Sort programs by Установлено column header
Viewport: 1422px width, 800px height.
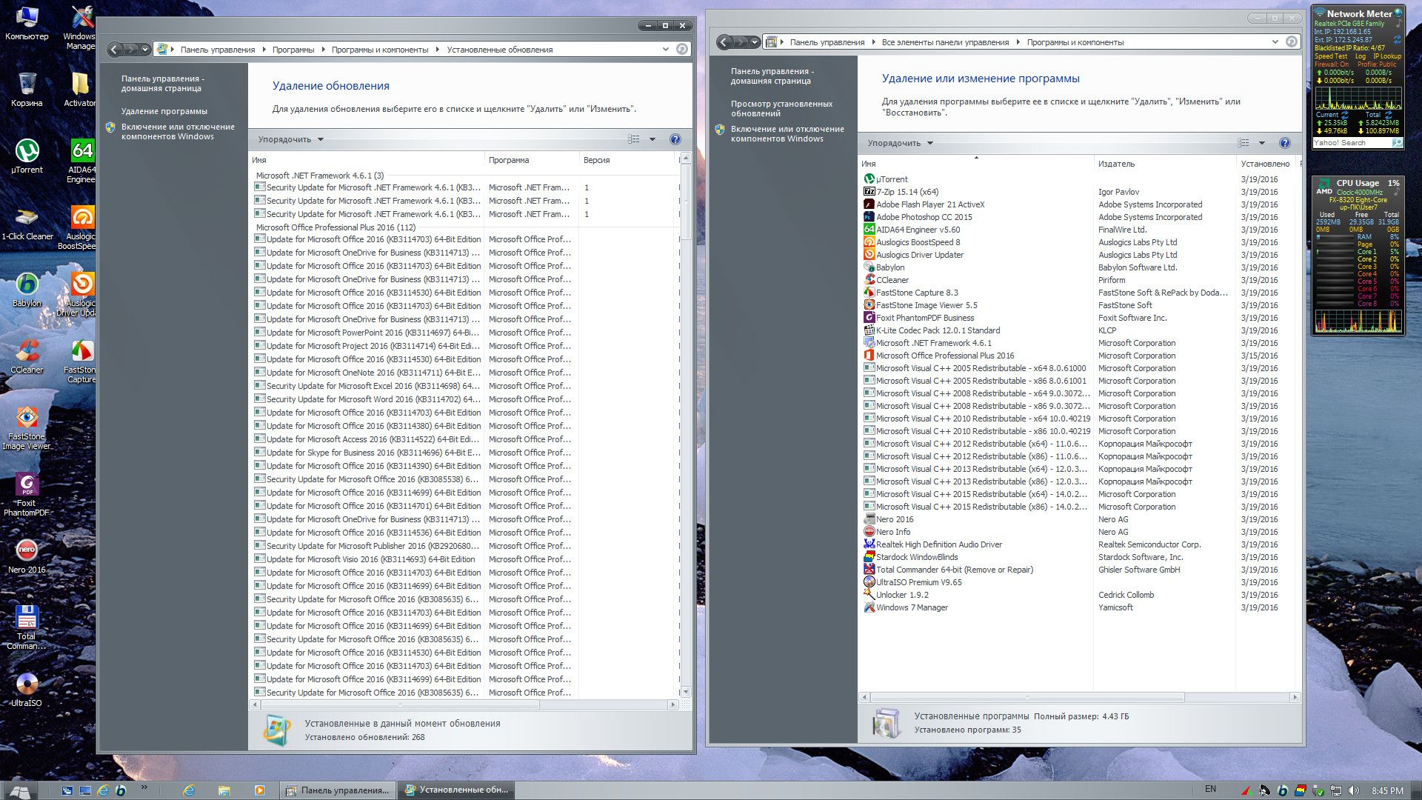1266,164
